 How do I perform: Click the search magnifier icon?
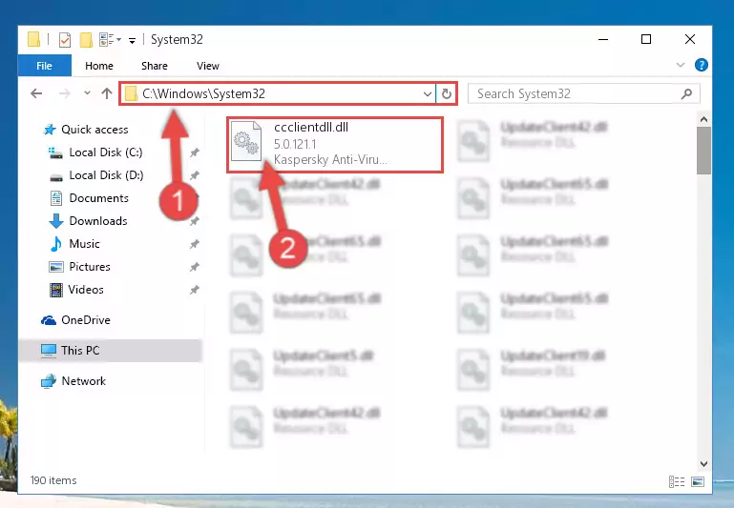click(x=686, y=94)
